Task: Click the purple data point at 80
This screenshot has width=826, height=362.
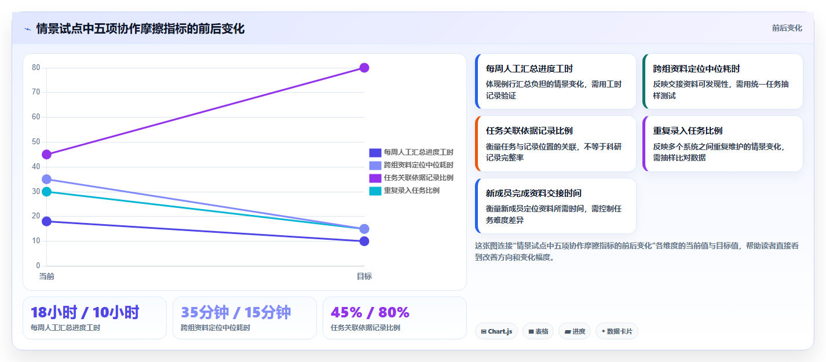Action: pyautogui.click(x=364, y=68)
